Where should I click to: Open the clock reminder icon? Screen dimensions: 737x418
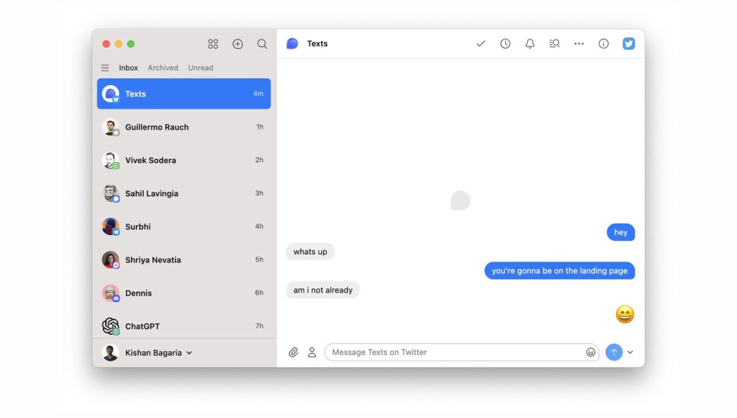coord(505,44)
